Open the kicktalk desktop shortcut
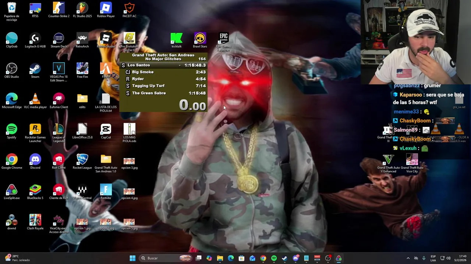The image size is (471, 264). [x=177, y=40]
